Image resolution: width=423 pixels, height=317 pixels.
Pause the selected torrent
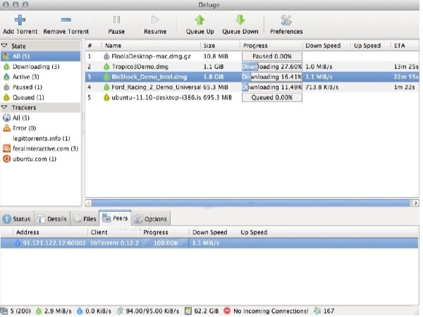click(116, 25)
